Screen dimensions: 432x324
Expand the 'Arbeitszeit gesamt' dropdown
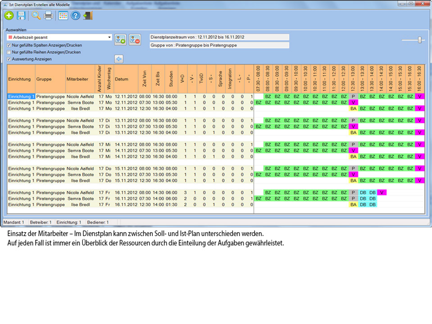pos(110,38)
